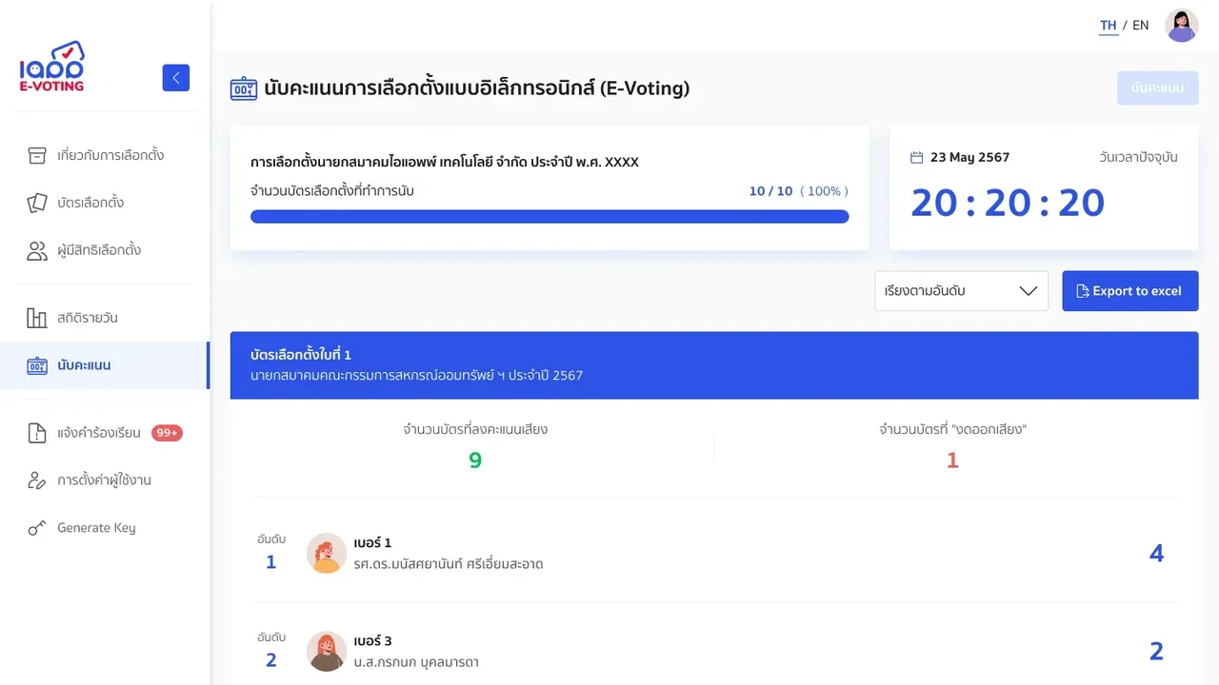The image size is (1219, 685).
Task: Click the 20 : 20 : 20 clock display
Action: [x=1008, y=203]
